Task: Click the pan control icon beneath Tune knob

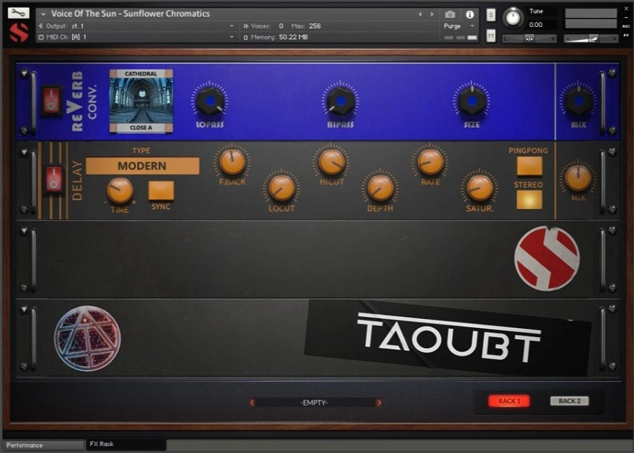Action: (x=530, y=39)
